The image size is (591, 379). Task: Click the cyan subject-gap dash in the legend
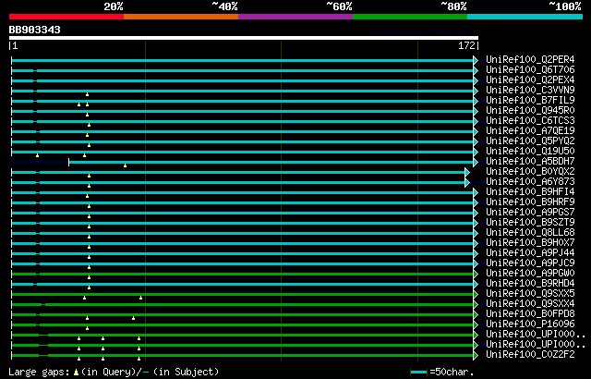(146, 373)
